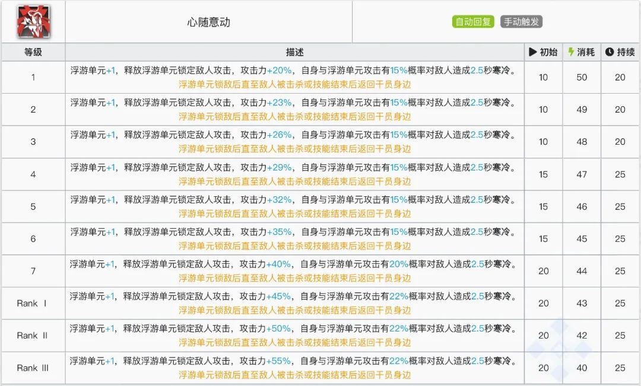Viewport: 641px width, 386px height.
Task: Click the +32% attack value in level 5
Action: click(x=279, y=200)
